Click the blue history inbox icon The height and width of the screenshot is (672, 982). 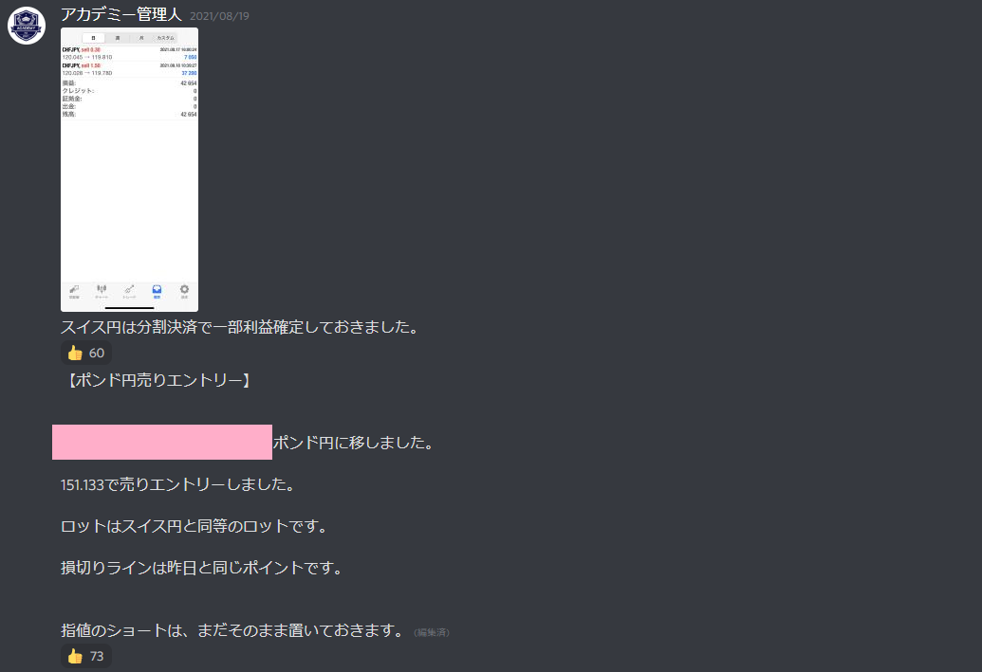coord(157,291)
